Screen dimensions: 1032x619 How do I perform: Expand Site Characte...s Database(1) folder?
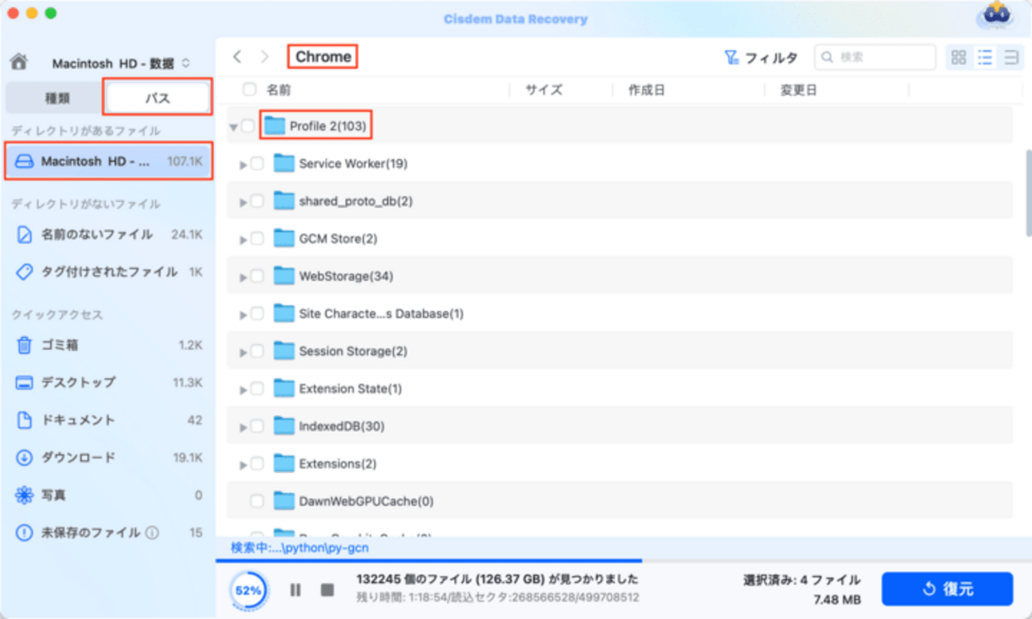point(243,315)
